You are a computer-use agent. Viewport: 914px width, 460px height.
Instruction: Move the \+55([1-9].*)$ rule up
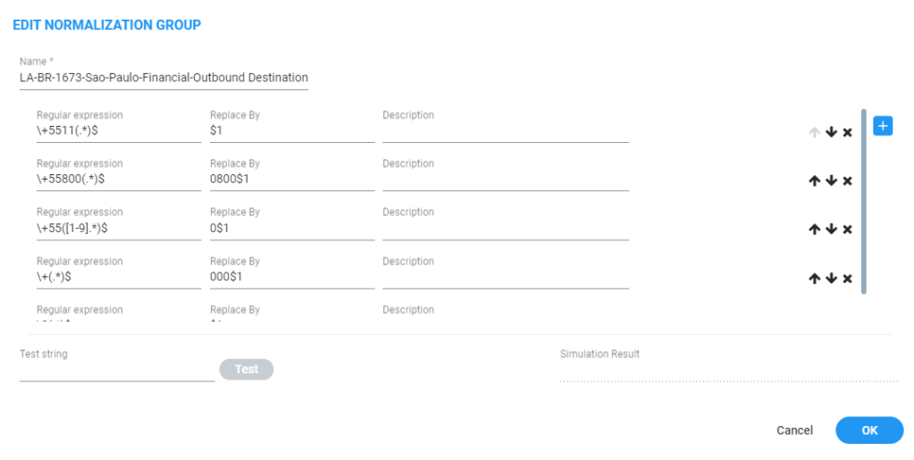[x=814, y=230]
